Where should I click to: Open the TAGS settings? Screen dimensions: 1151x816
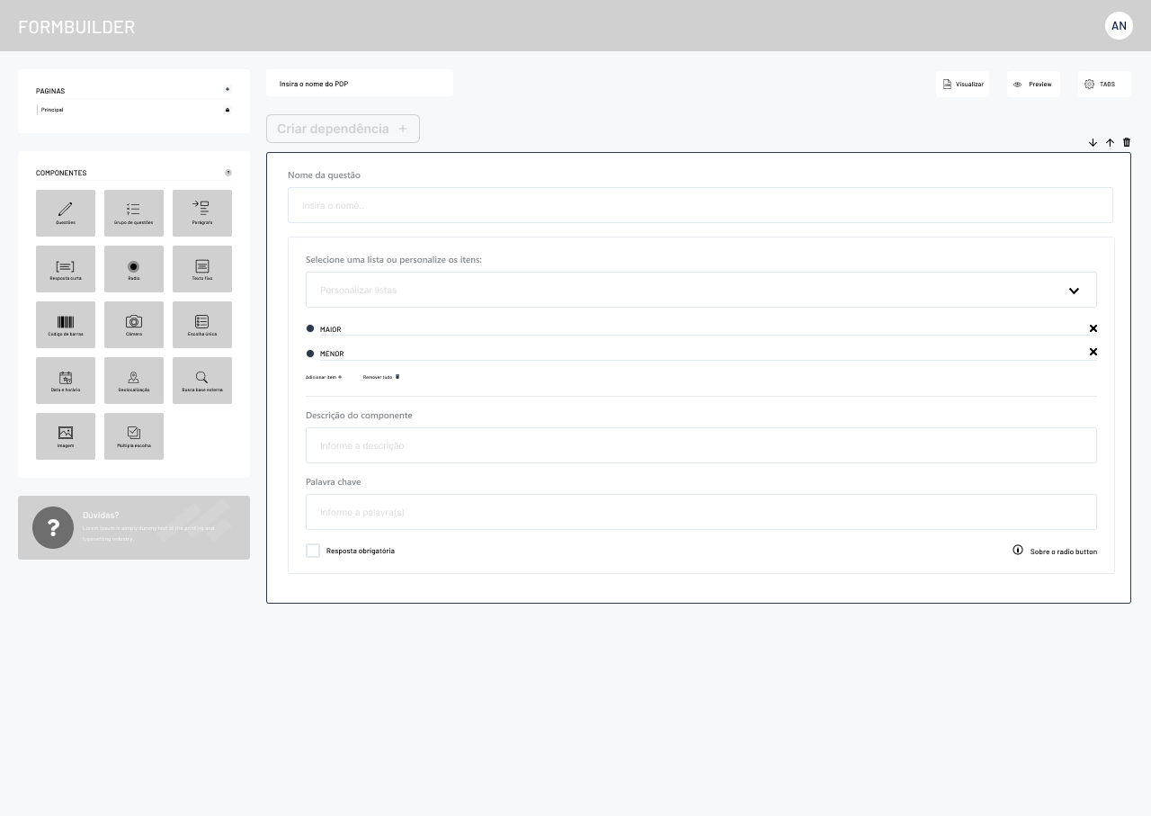(1103, 84)
